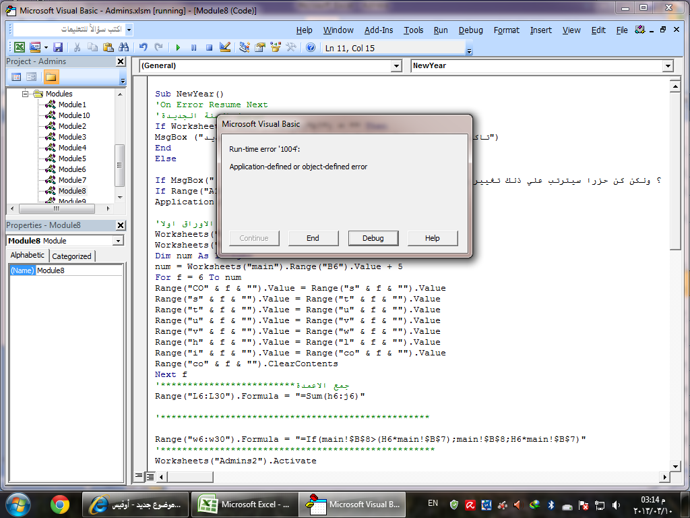Screen dimensions: 690x518
Task: Open the Format menu
Action: [x=506, y=30]
